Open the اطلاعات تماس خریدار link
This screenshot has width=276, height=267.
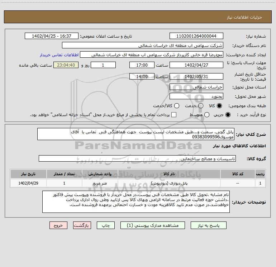click(59, 55)
